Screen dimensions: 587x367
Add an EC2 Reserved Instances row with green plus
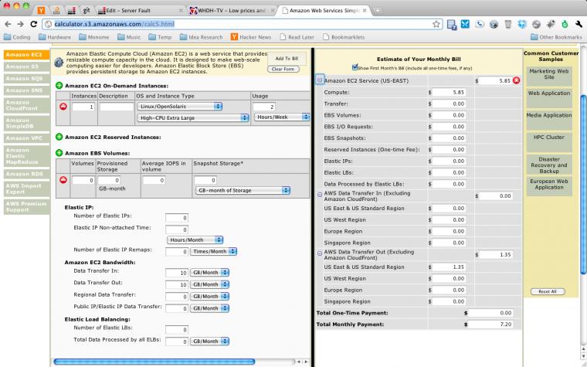(x=59, y=137)
